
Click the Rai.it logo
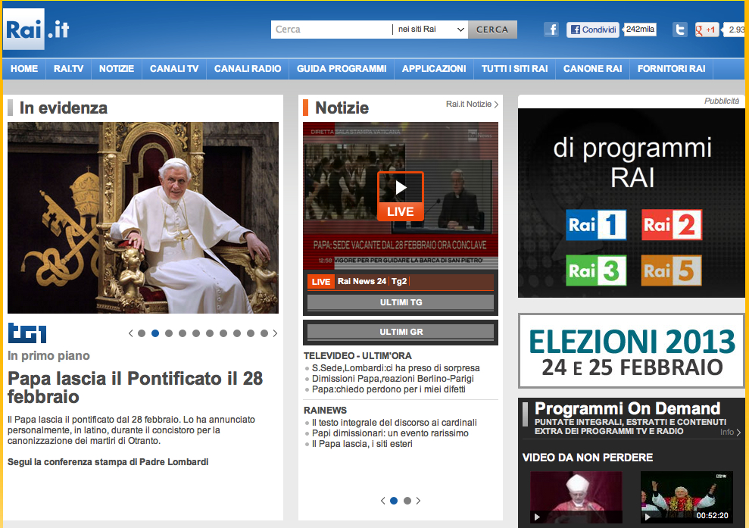(37, 30)
